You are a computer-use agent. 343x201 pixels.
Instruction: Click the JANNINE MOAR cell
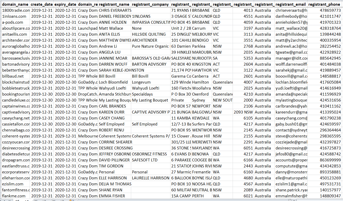115,58
